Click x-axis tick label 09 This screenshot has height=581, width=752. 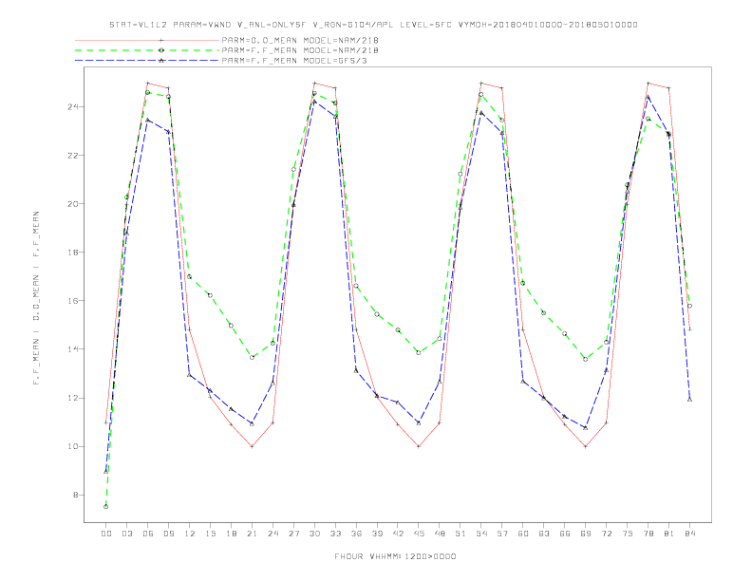point(169,534)
